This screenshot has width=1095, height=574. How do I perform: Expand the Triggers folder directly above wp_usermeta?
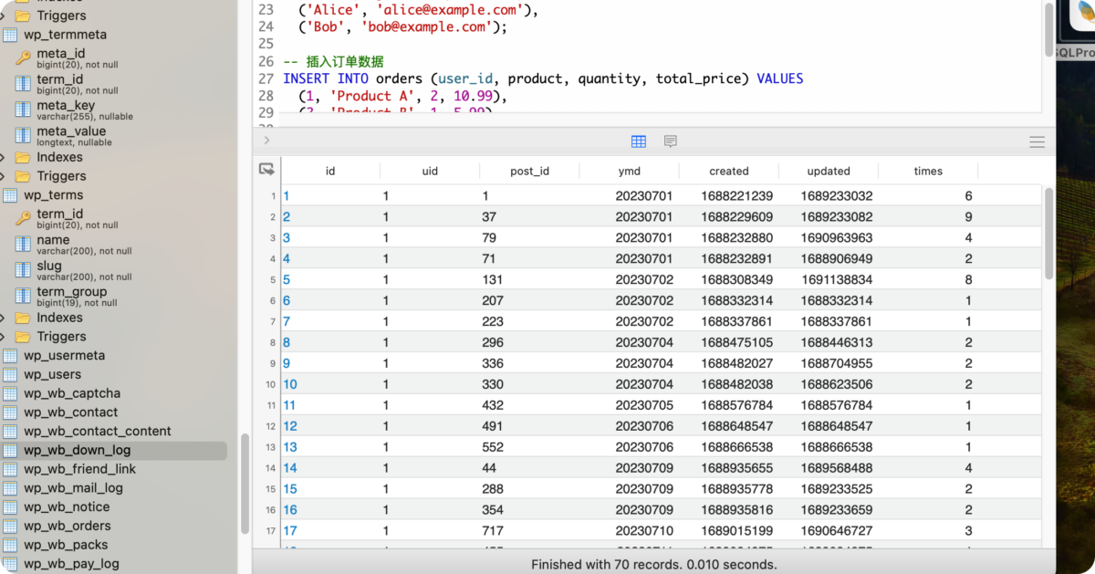pyautogui.click(x=5, y=337)
